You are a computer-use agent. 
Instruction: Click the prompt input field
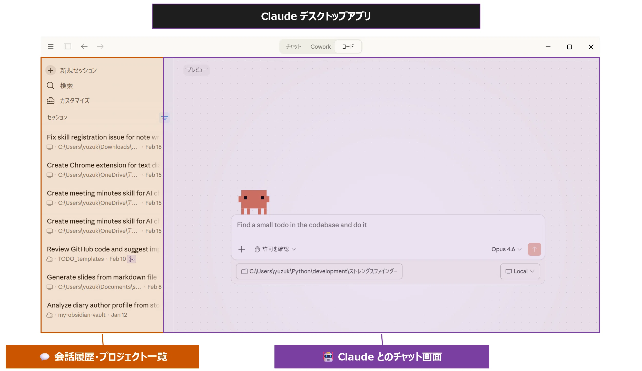point(387,225)
